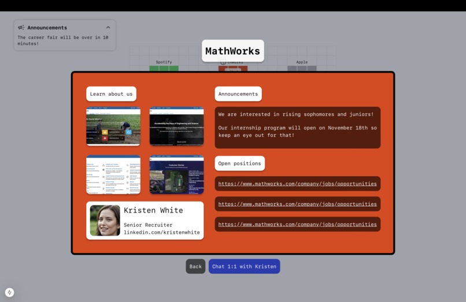
Task: Open the Social Mission thumbnail with field photo
Action: coord(113,126)
